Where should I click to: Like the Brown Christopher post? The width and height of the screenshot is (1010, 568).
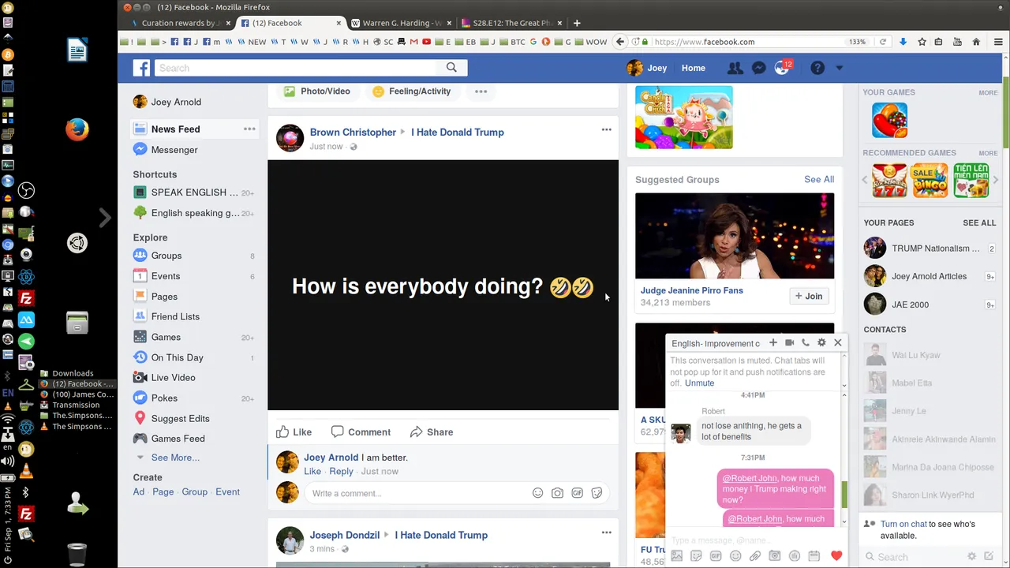tap(294, 432)
